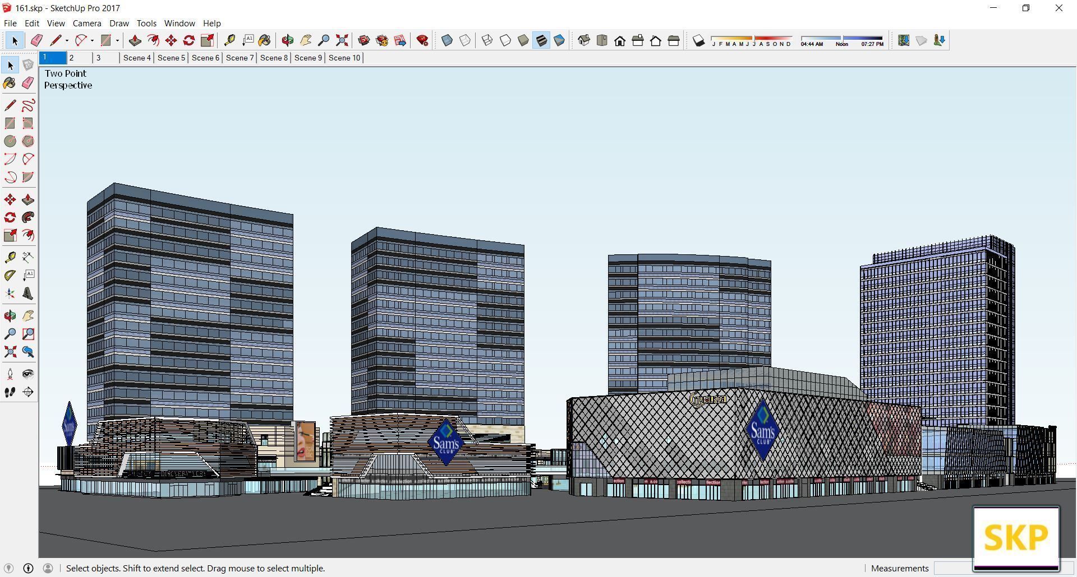1077x577 pixels.
Task: Toggle X-ray face style
Action: pyautogui.click(x=447, y=40)
